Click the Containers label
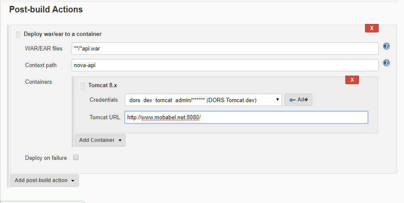Screen dimensions: 404x203 [x=39, y=82]
